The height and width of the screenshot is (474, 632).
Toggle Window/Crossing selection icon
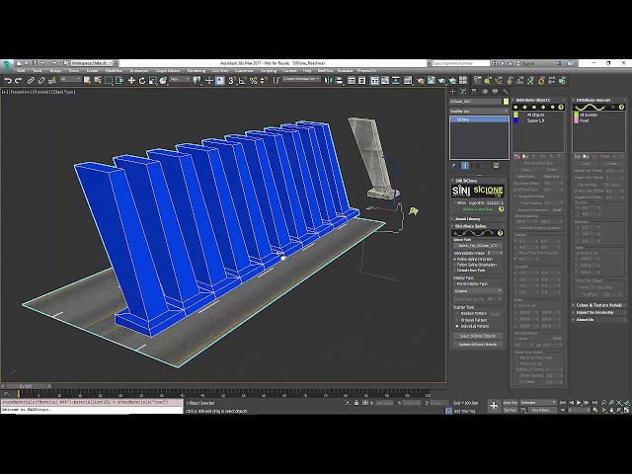pyautogui.click(x=119, y=81)
